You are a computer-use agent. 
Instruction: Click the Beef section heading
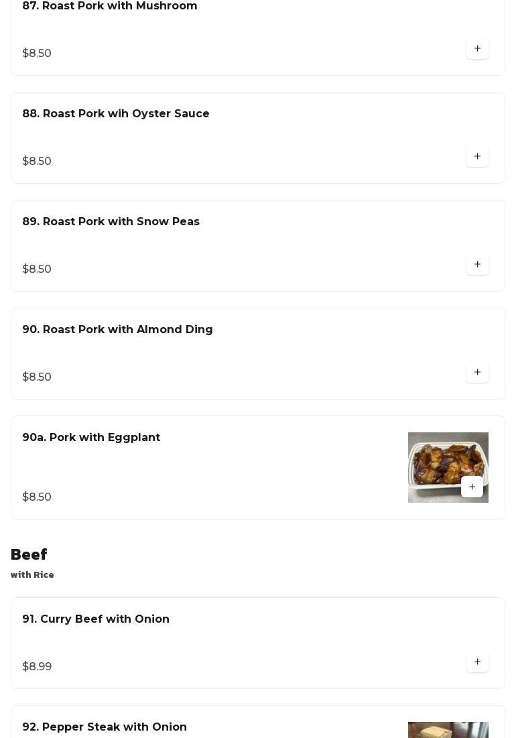point(29,555)
